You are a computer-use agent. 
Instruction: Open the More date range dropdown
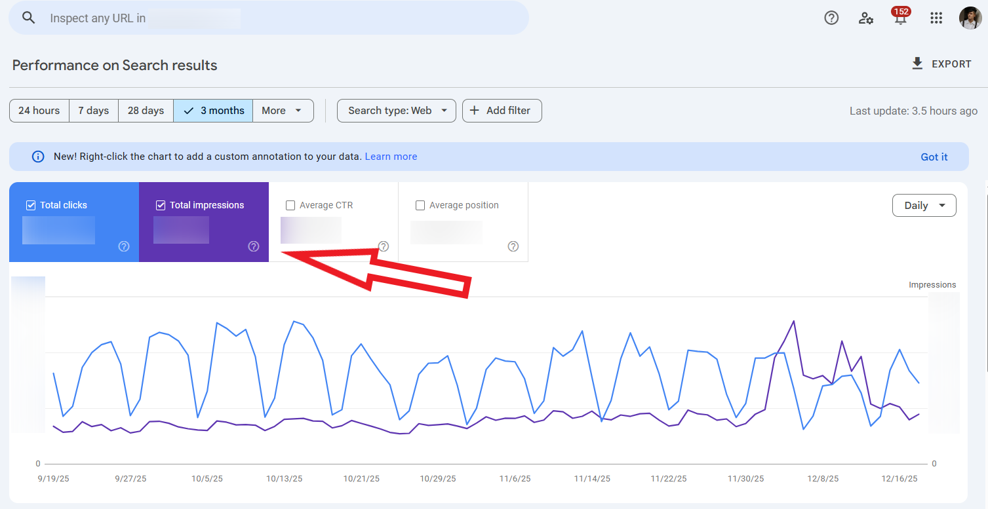coord(283,110)
